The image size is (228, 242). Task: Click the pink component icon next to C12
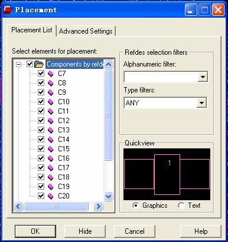click(51, 121)
